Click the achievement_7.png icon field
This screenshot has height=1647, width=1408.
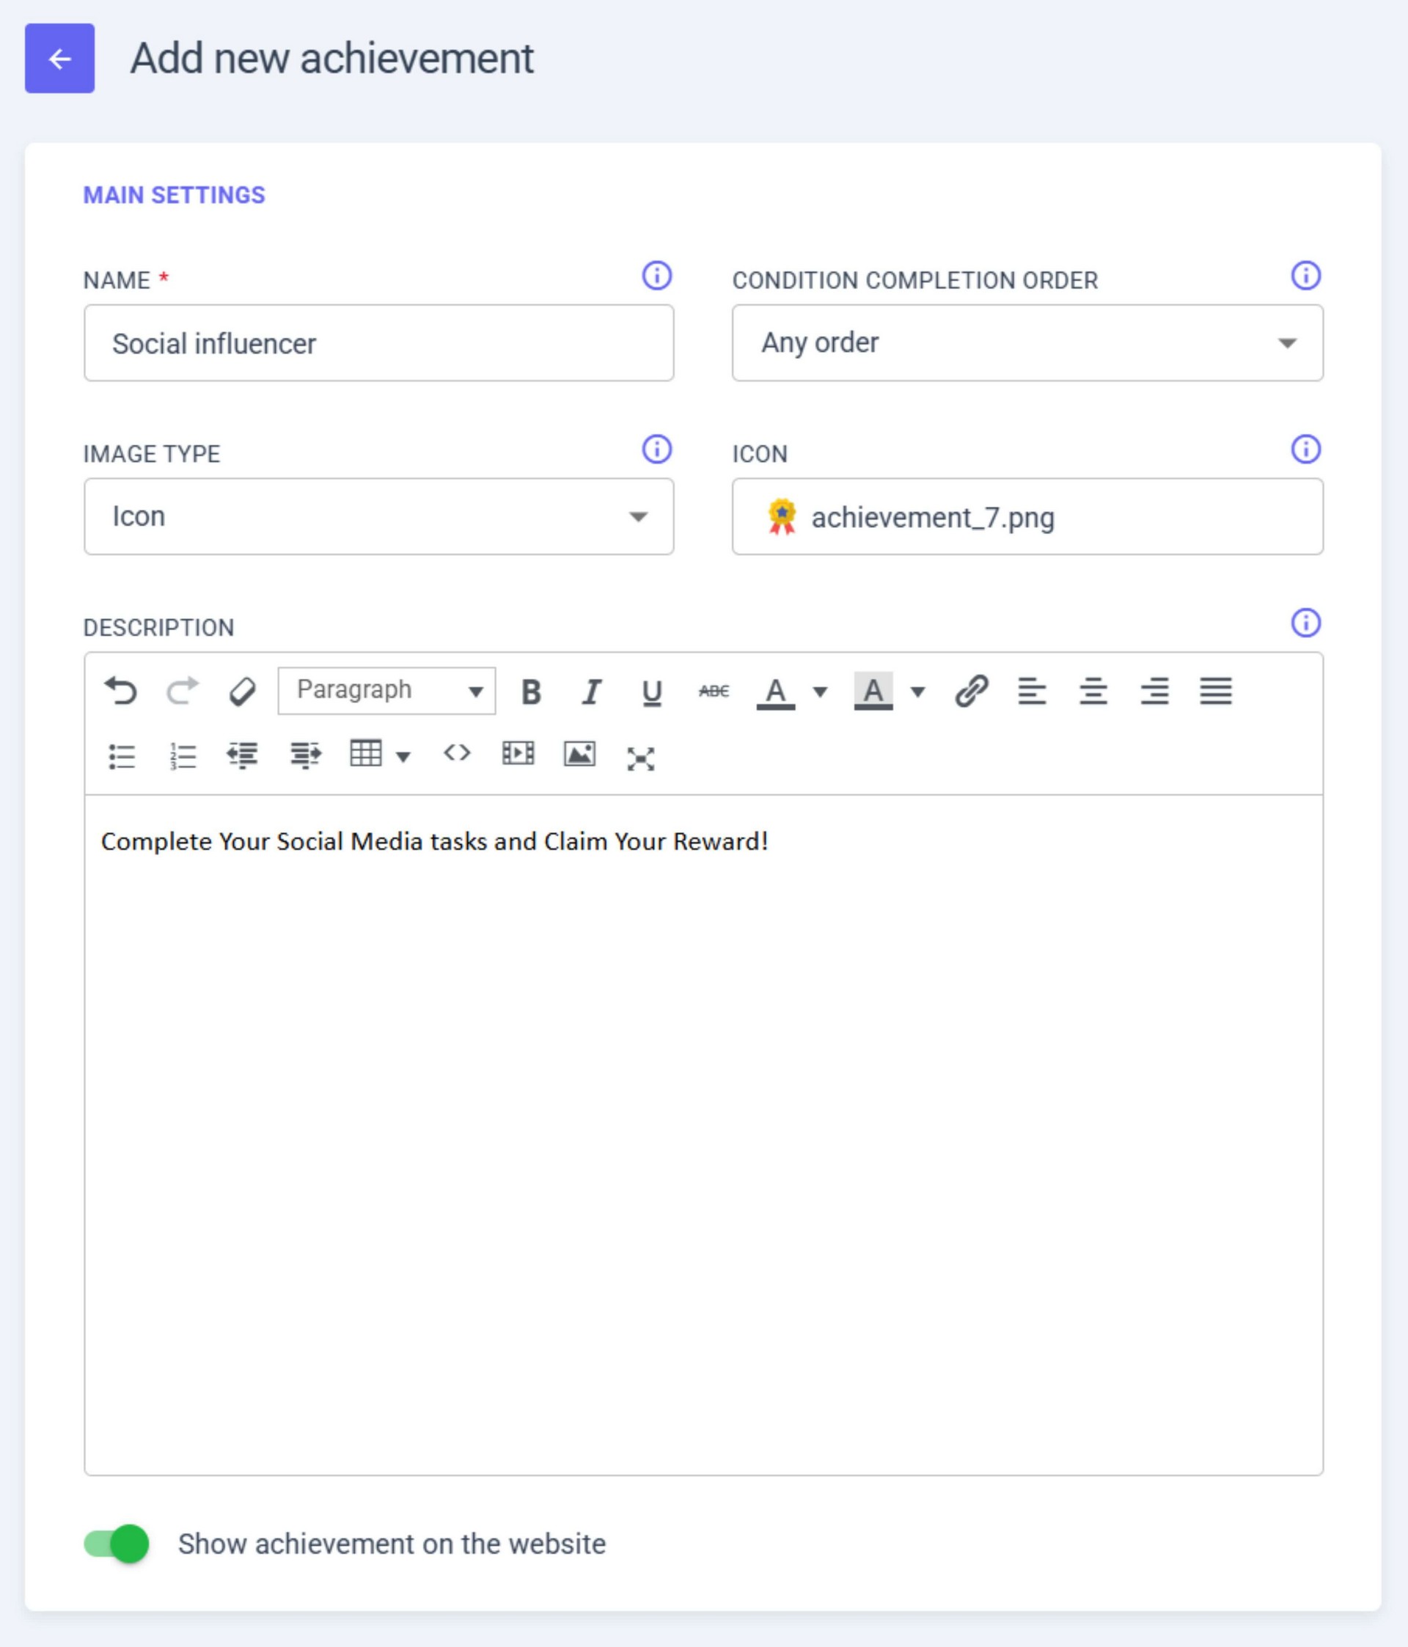(1027, 517)
